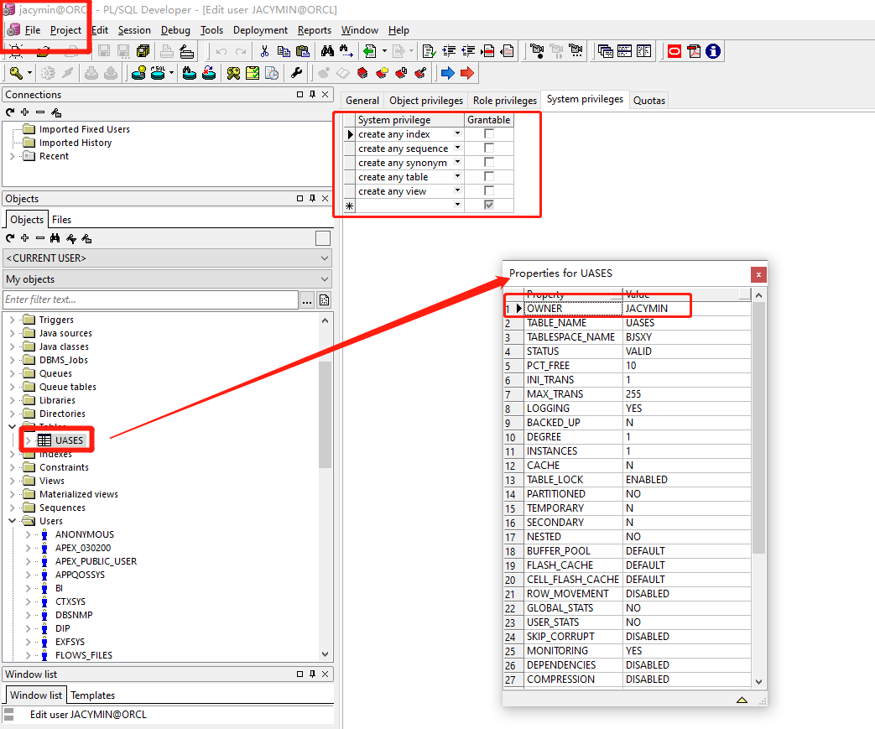Image resolution: width=875 pixels, height=729 pixels.
Task: Click the Oracle red logo icon
Action: [x=674, y=51]
